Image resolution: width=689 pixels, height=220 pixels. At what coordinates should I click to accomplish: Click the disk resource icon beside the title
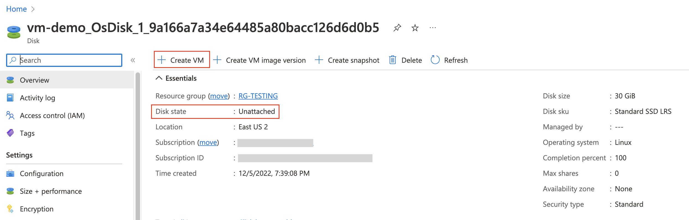tap(14, 32)
